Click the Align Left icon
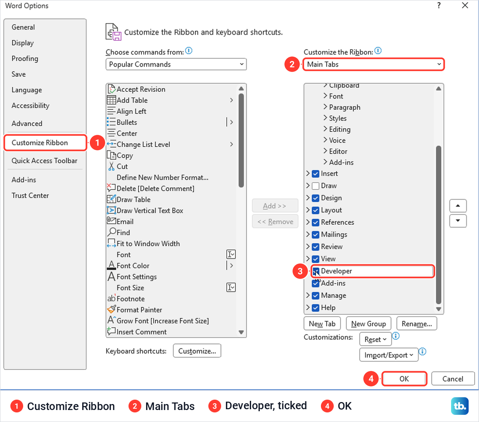This screenshot has width=479, height=422. 111,111
